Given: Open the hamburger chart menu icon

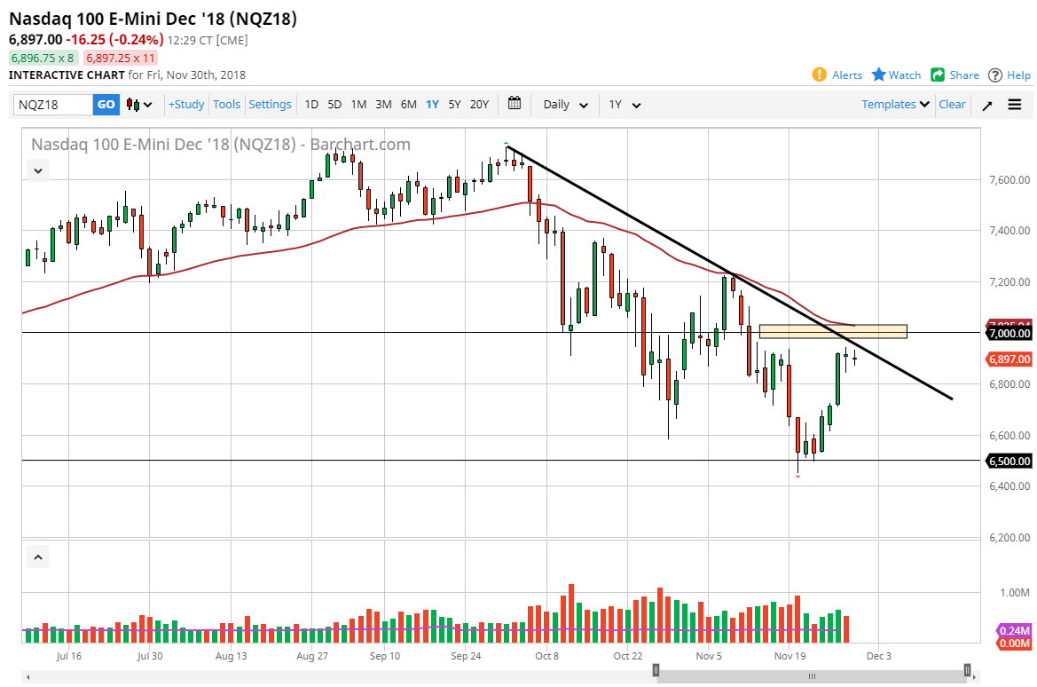Looking at the screenshot, I should click(1015, 104).
